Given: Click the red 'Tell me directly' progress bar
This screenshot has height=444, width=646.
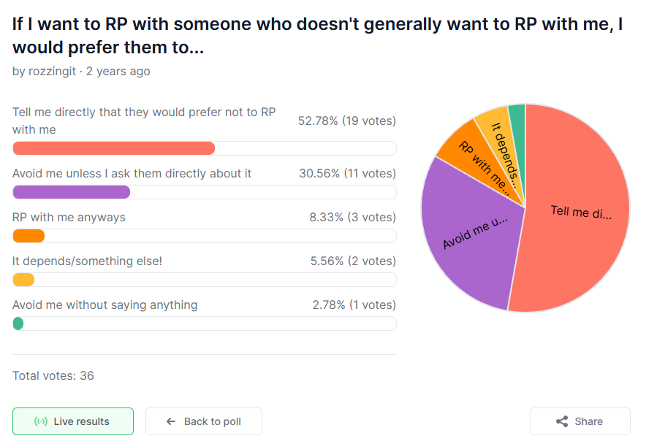Looking at the screenshot, I should coord(114,148).
